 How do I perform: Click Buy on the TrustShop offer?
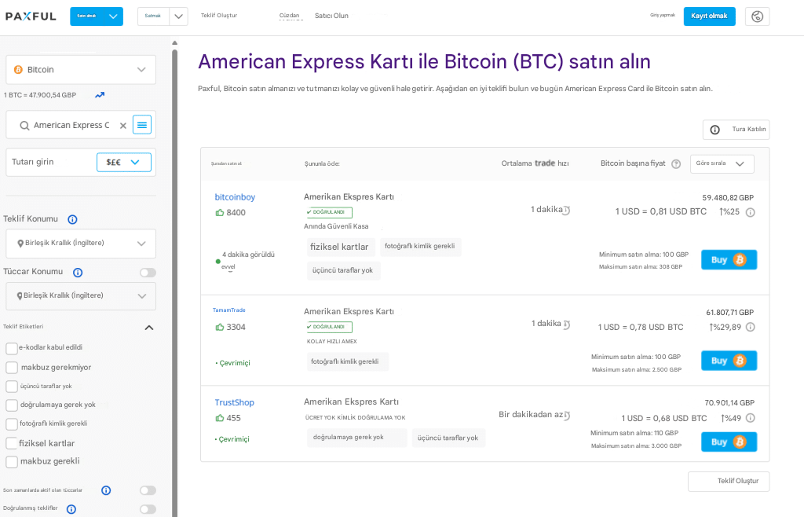click(x=729, y=442)
